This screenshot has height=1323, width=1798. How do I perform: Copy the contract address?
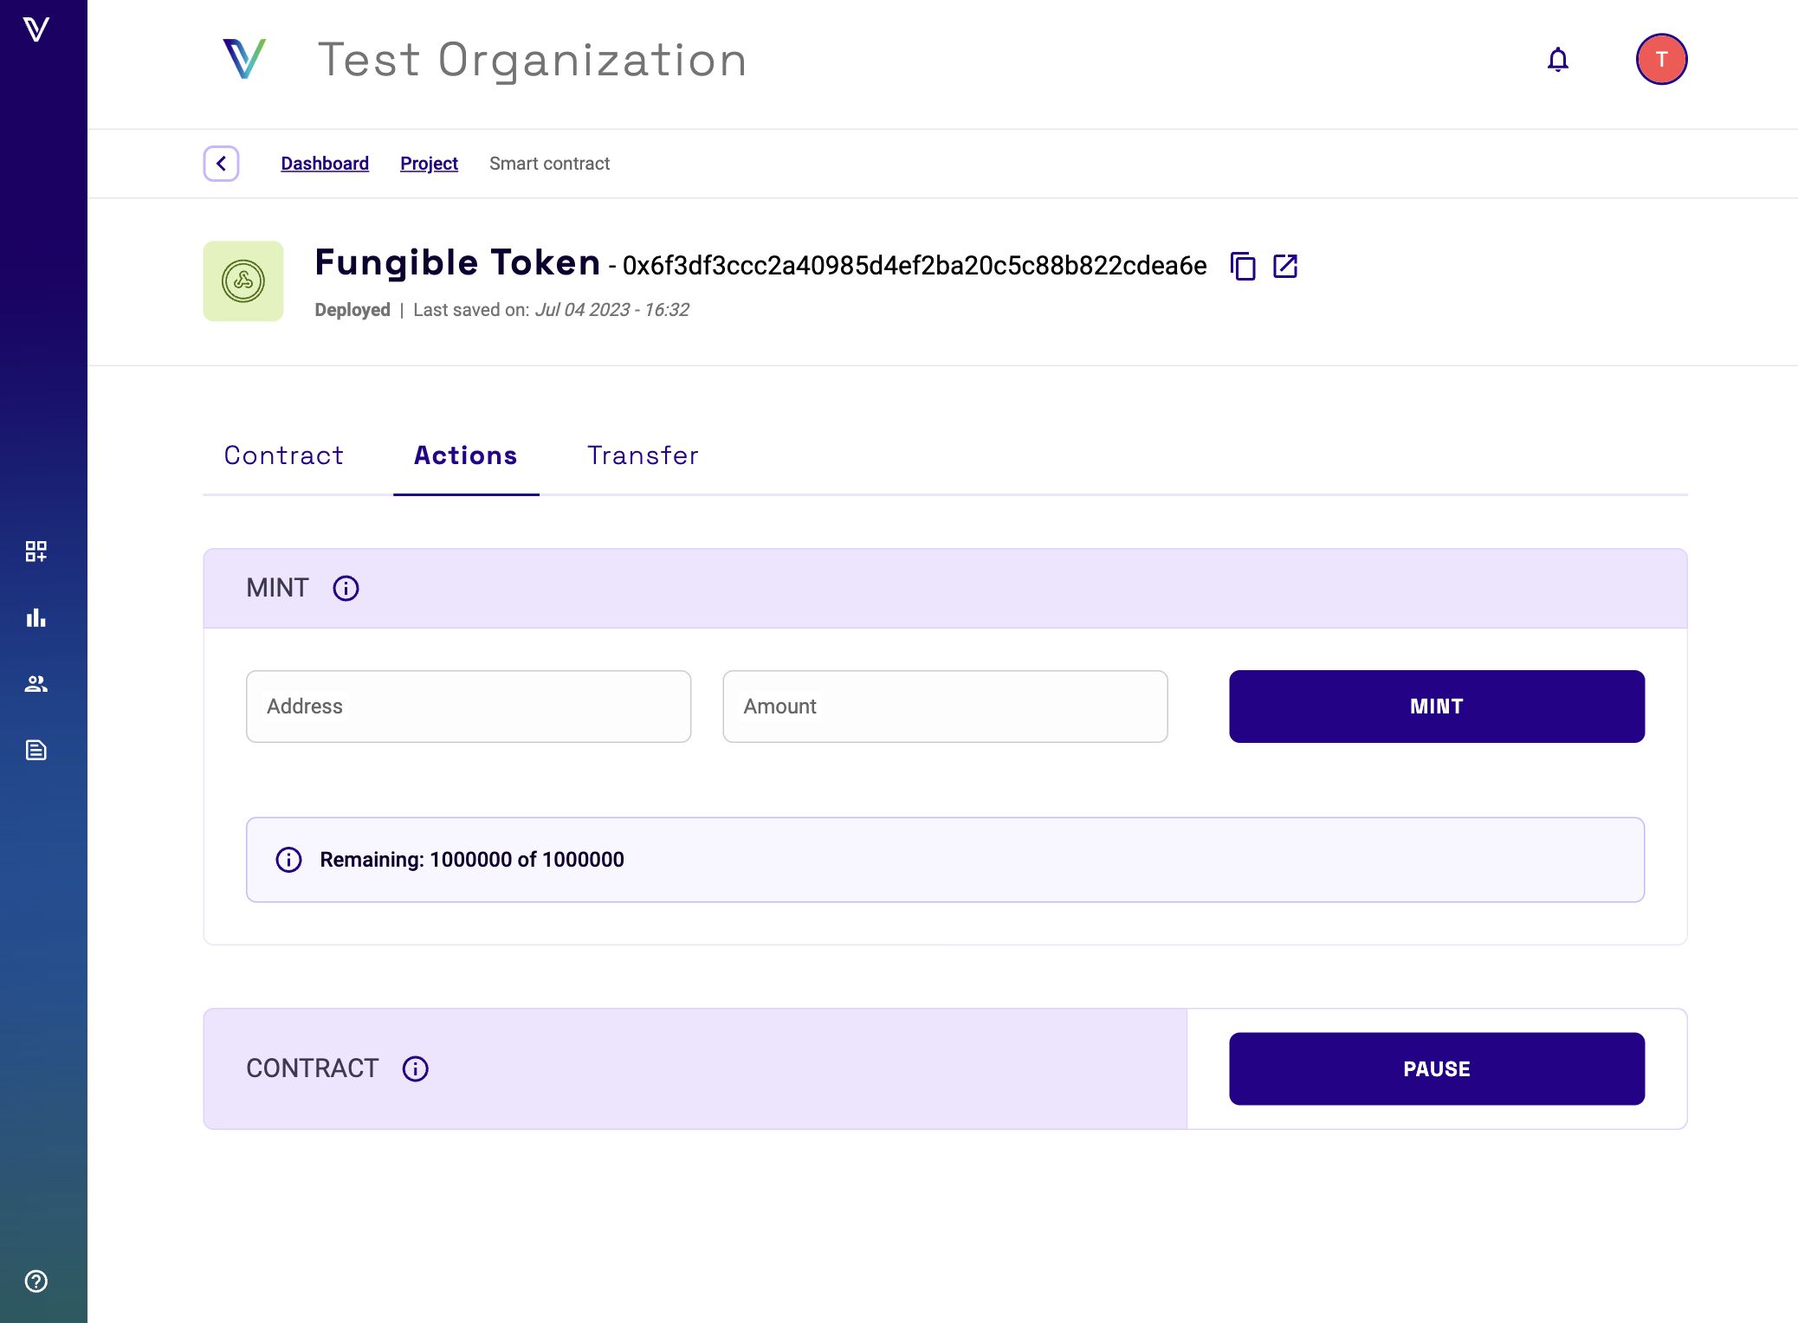click(1243, 266)
